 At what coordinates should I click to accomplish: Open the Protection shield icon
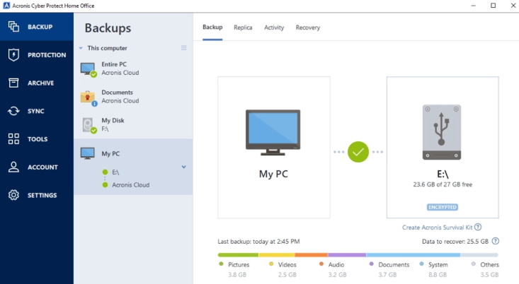tap(13, 55)
